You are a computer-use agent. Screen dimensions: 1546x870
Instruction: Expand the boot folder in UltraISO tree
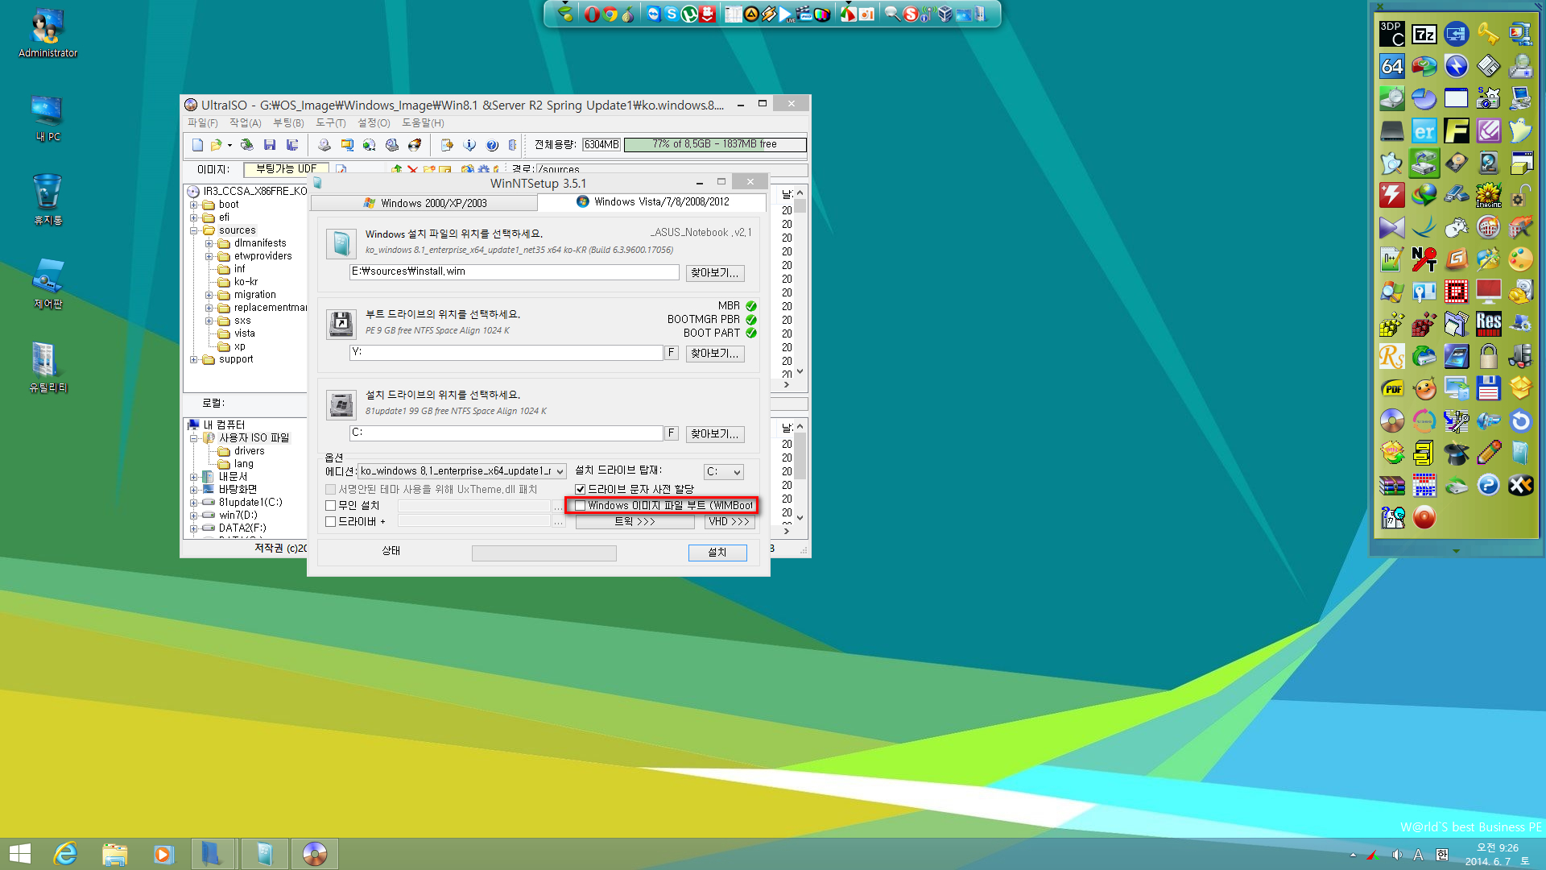coord(194,205)
